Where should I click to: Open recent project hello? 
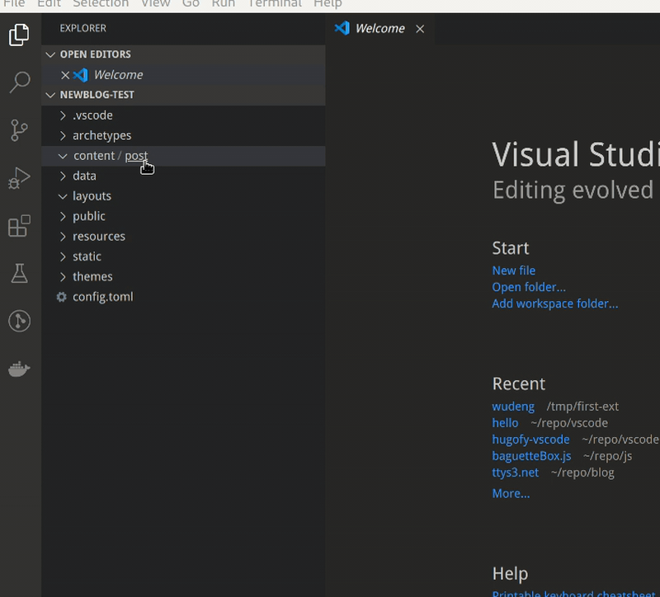[505, 423]
